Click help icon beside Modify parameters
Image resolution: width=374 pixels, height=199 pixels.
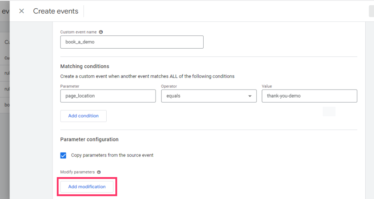[x=99, y=172]
